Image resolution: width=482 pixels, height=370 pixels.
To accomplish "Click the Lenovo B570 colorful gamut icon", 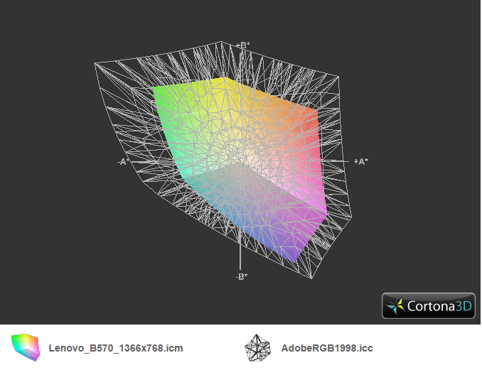I will [x=26, y=347].
